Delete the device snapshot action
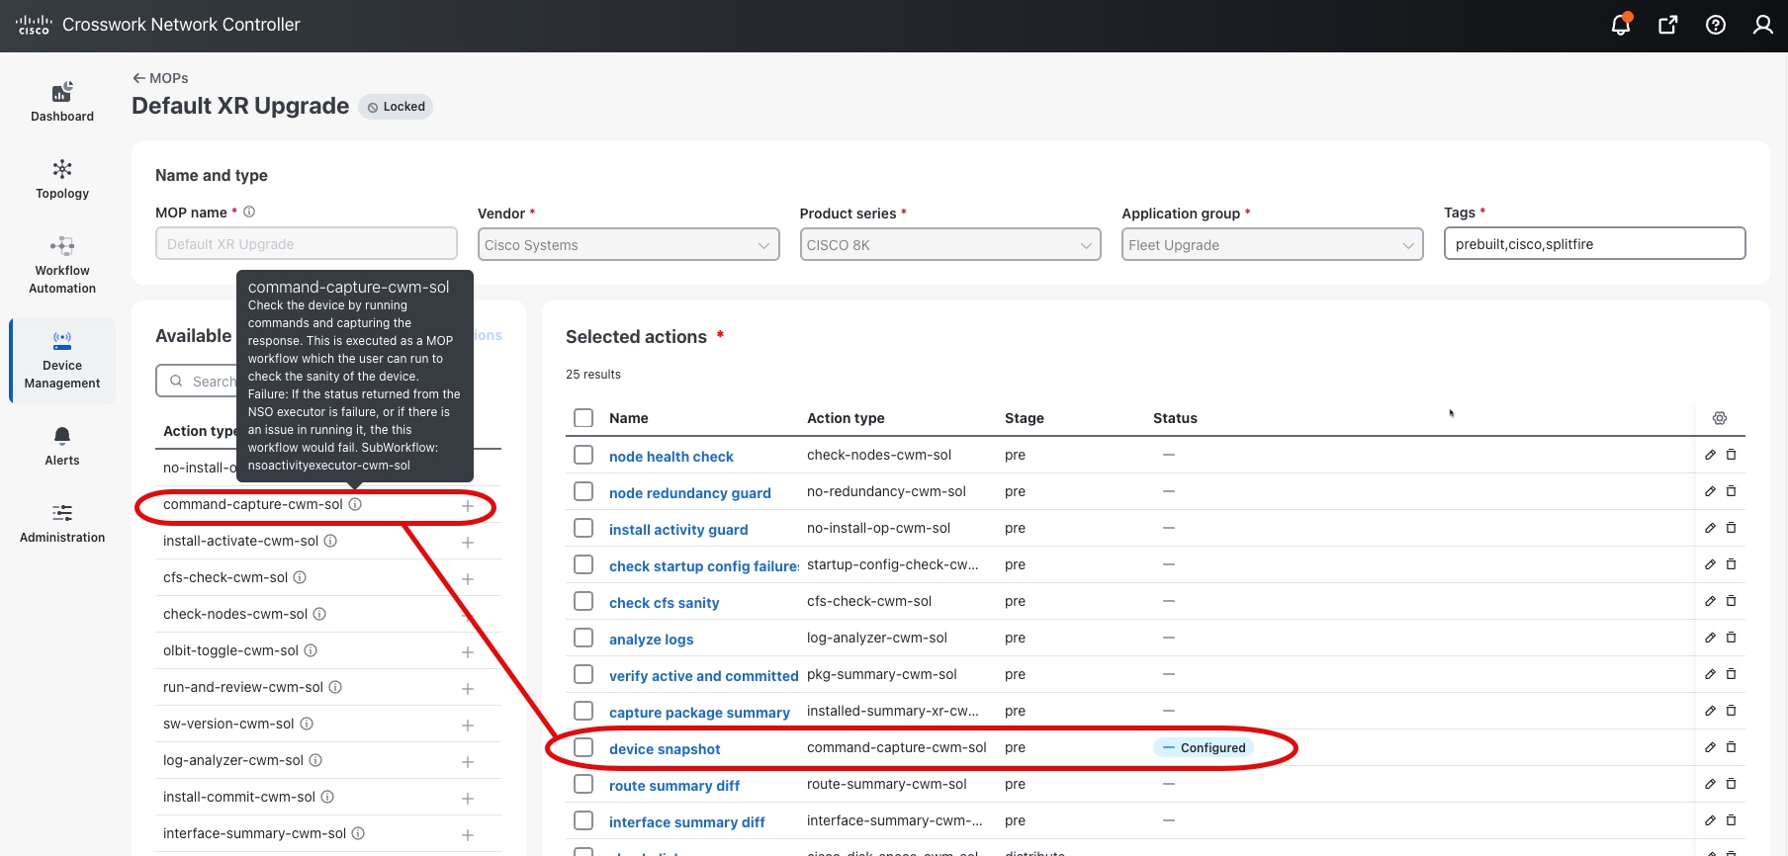 point(1731,747)
